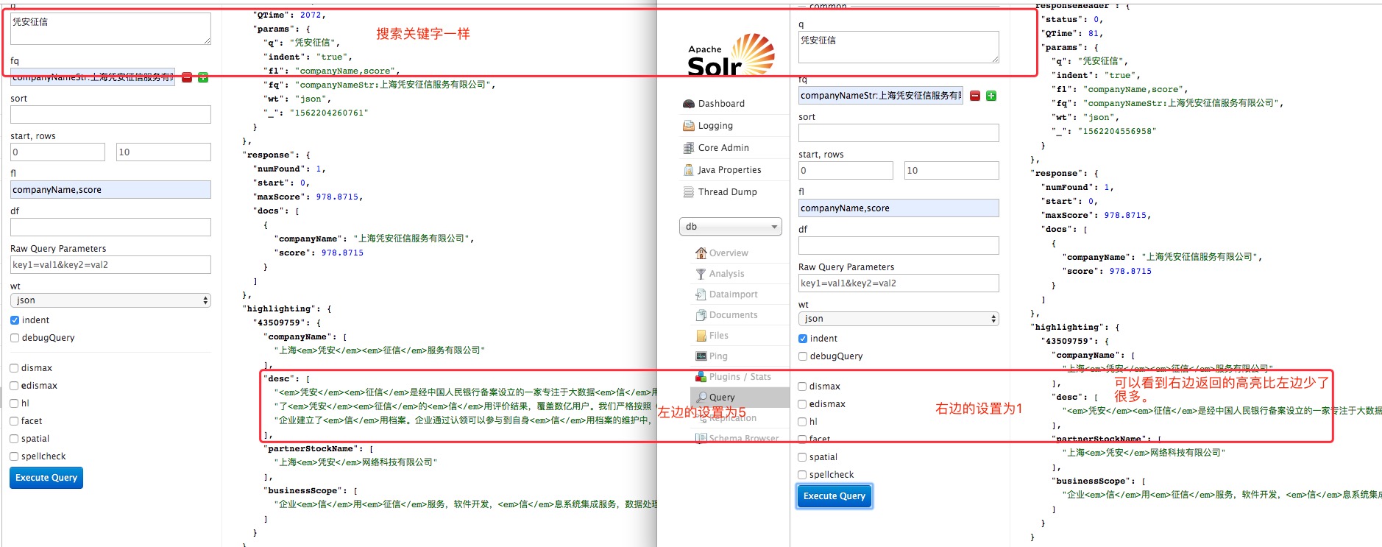Remove fq filter with red minus, right form

pyautogui.click(x=975, y=96)
